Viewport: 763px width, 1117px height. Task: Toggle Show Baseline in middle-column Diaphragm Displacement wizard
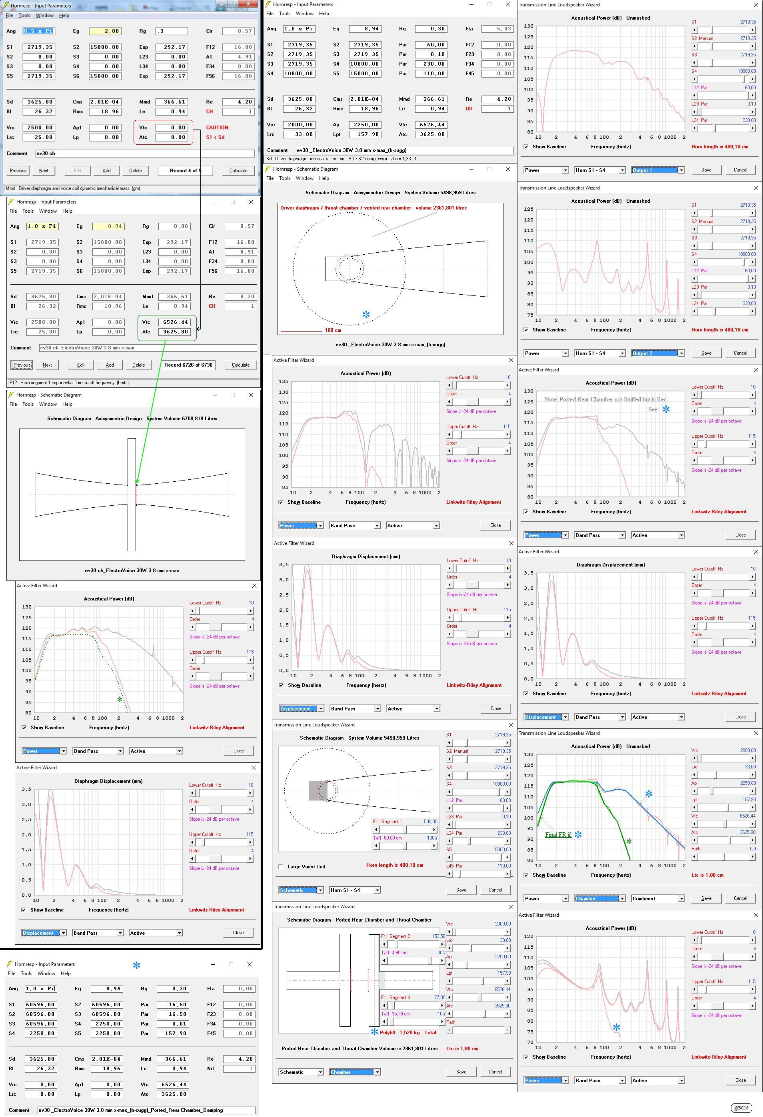pos(281,685)
